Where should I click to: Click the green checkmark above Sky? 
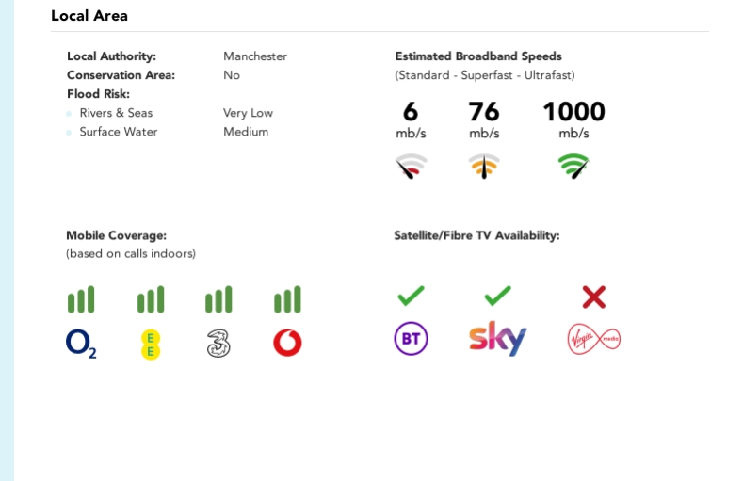497,297
